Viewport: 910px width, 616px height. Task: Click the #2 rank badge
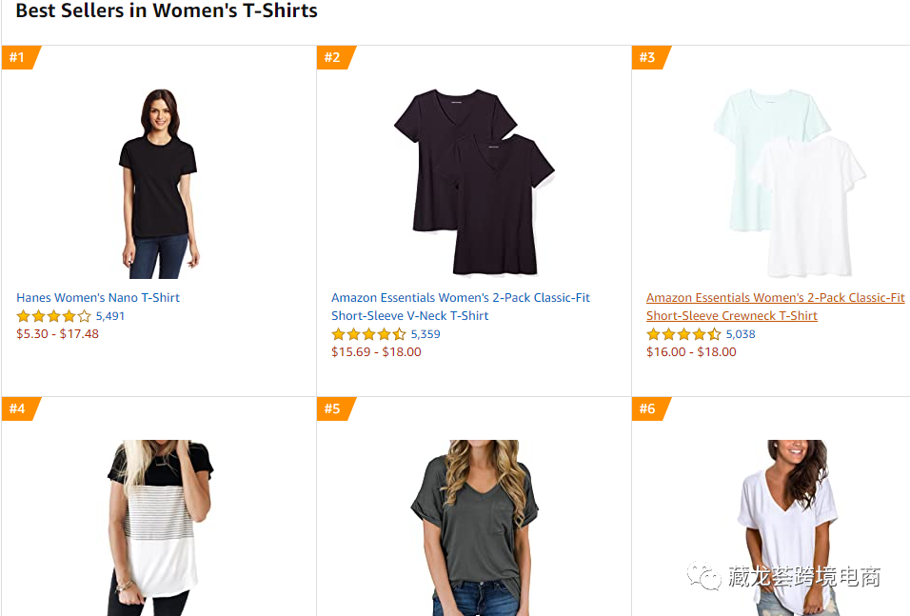tap(333, 58)
